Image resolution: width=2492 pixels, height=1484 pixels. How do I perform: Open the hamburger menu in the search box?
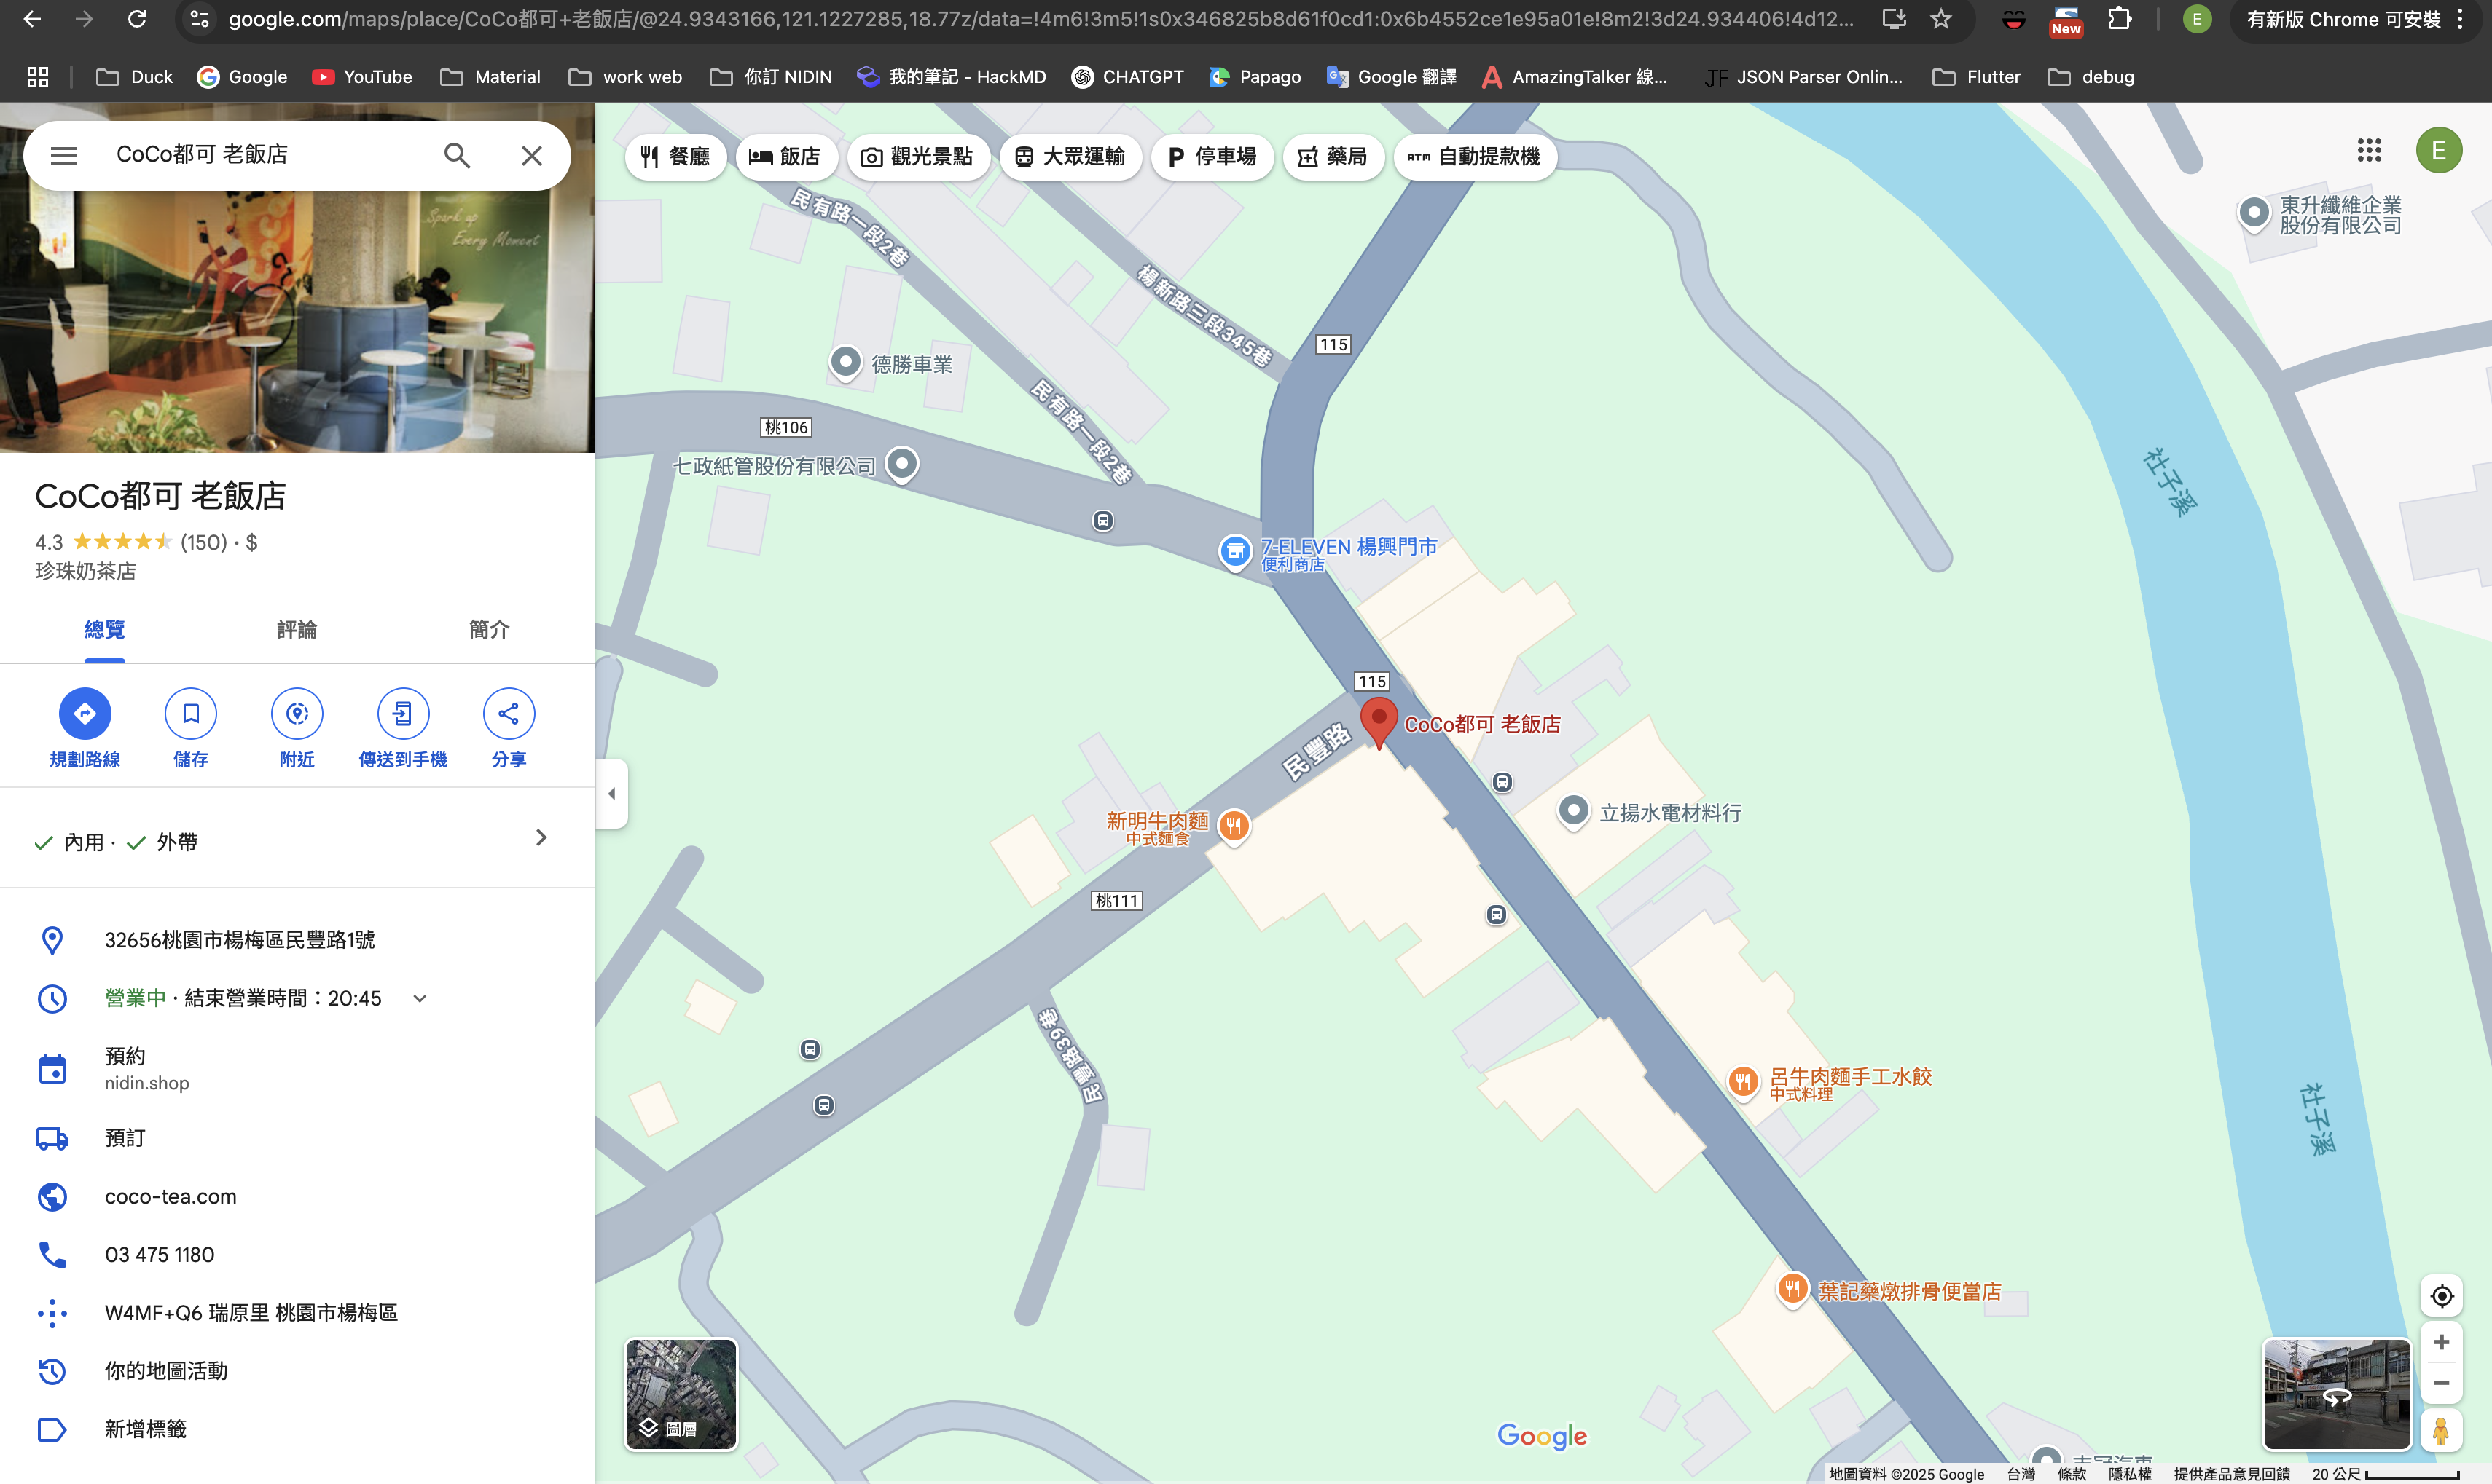(64, 155)
